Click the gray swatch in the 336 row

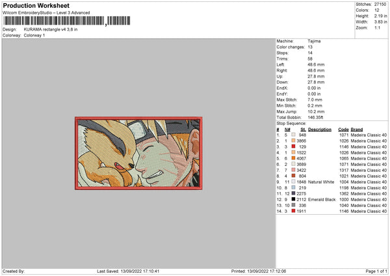[294, 205]
